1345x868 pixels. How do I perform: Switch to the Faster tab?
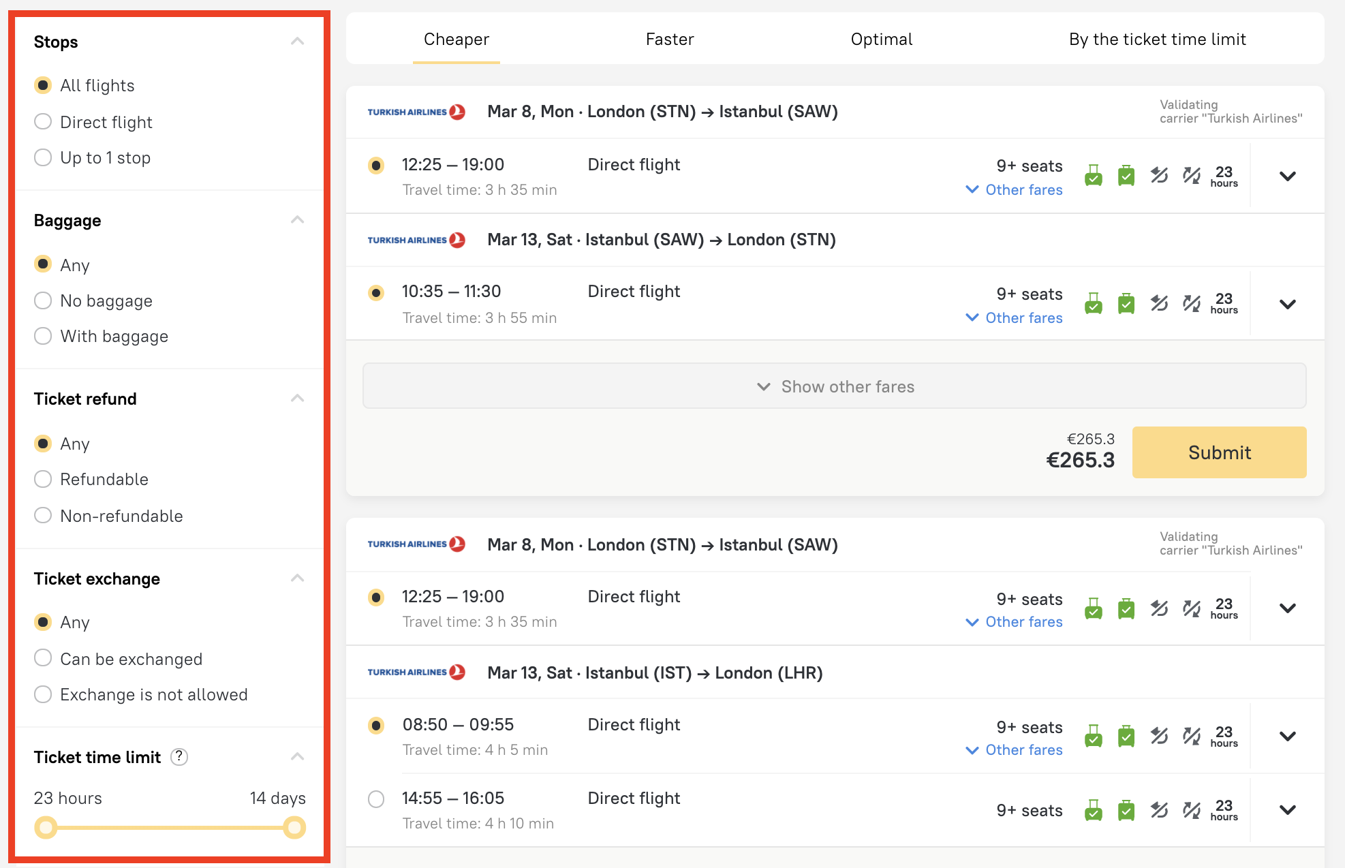pos(670,39)
